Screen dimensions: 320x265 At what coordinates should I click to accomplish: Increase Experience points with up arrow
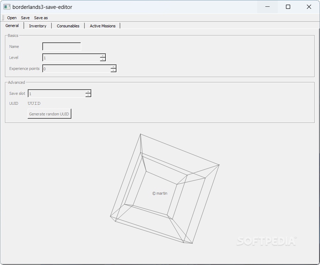click(113, 67)
